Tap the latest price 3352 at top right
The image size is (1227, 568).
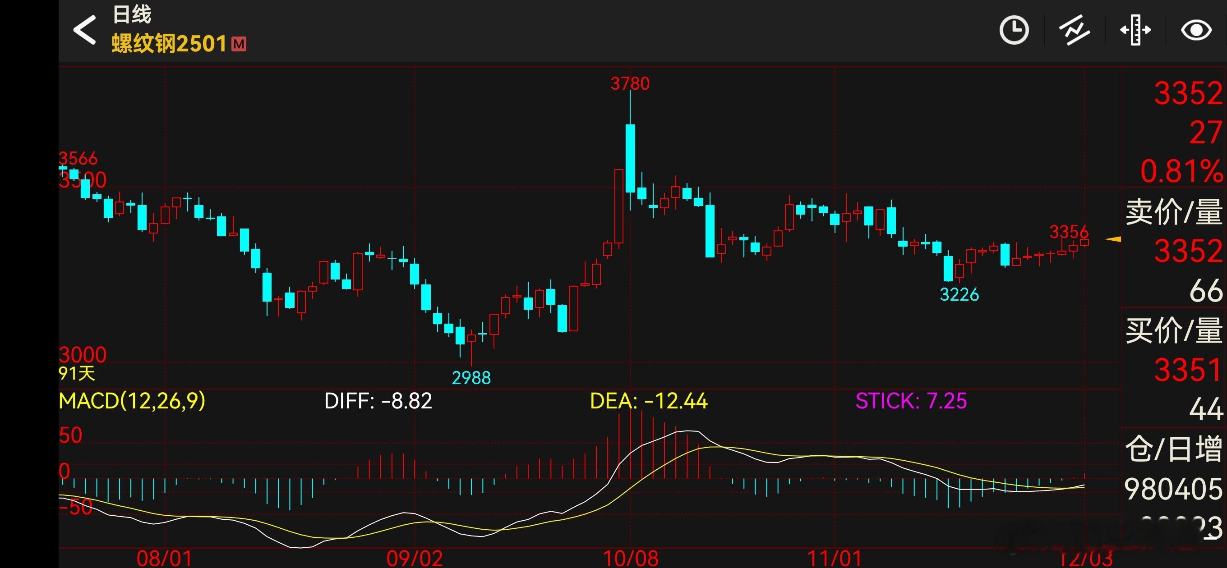point(1188,93)
